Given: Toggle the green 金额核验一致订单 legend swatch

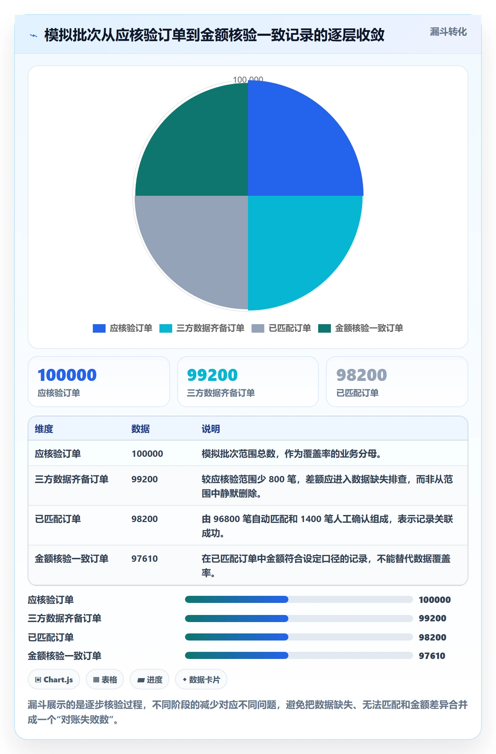Looking at the screenshot, I should [x=325, y=328].
